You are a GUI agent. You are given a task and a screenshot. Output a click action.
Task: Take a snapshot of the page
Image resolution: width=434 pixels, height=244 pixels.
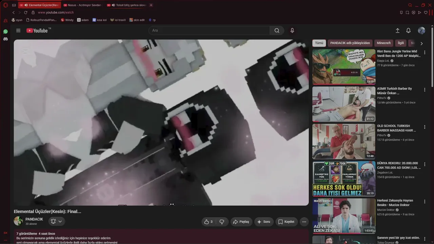pyautogui.click(x=407, y=13)
